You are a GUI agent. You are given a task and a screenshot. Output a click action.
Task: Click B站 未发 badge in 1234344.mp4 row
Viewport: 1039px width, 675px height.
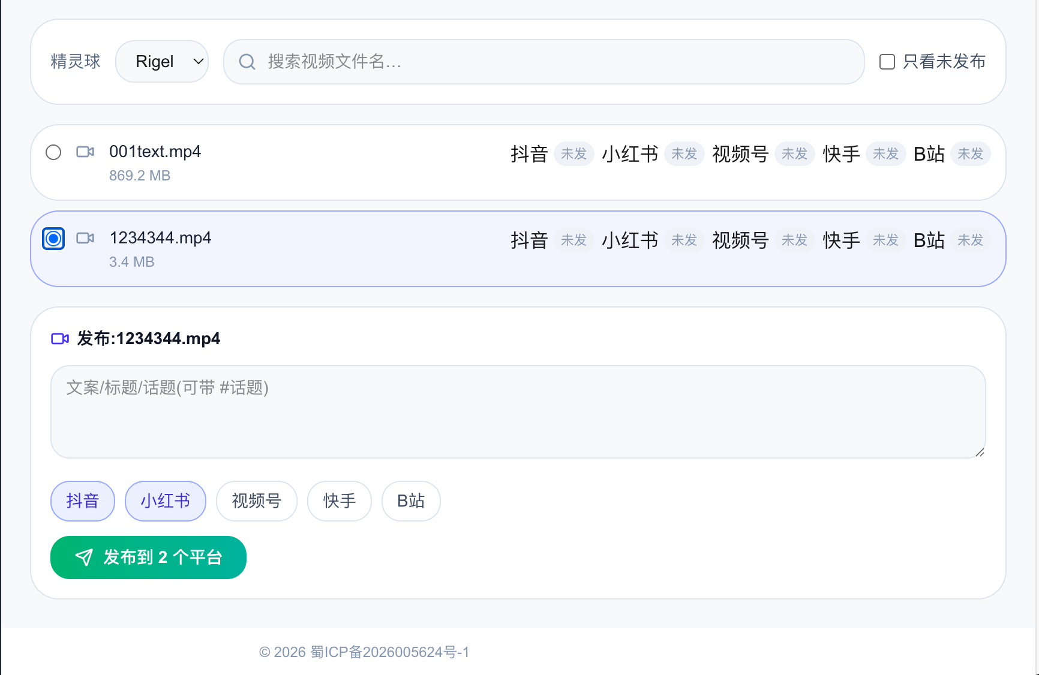coord(970,240)
